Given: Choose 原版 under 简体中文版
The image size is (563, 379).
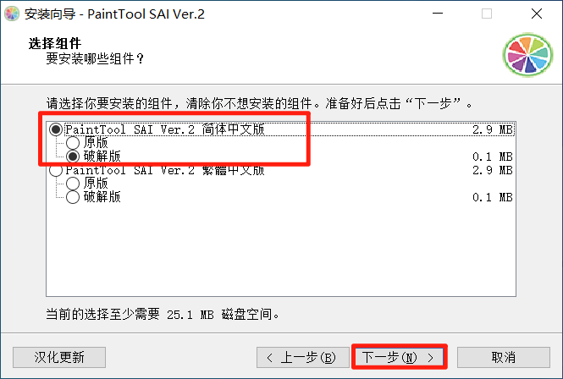Looking at the screenshot, I should coord(73,143).
